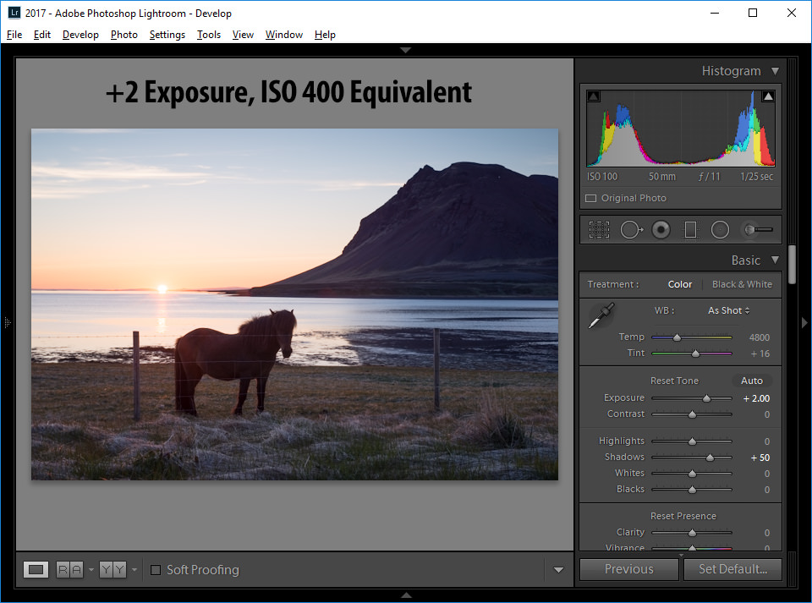Select the Adjustment Brush tool
This screenshot has height=603, width=812.
pyautogui.click(x=758, y=230)
